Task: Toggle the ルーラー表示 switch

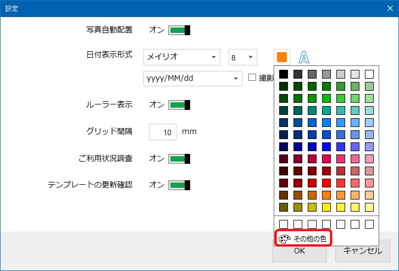Action: coord(179,105)
